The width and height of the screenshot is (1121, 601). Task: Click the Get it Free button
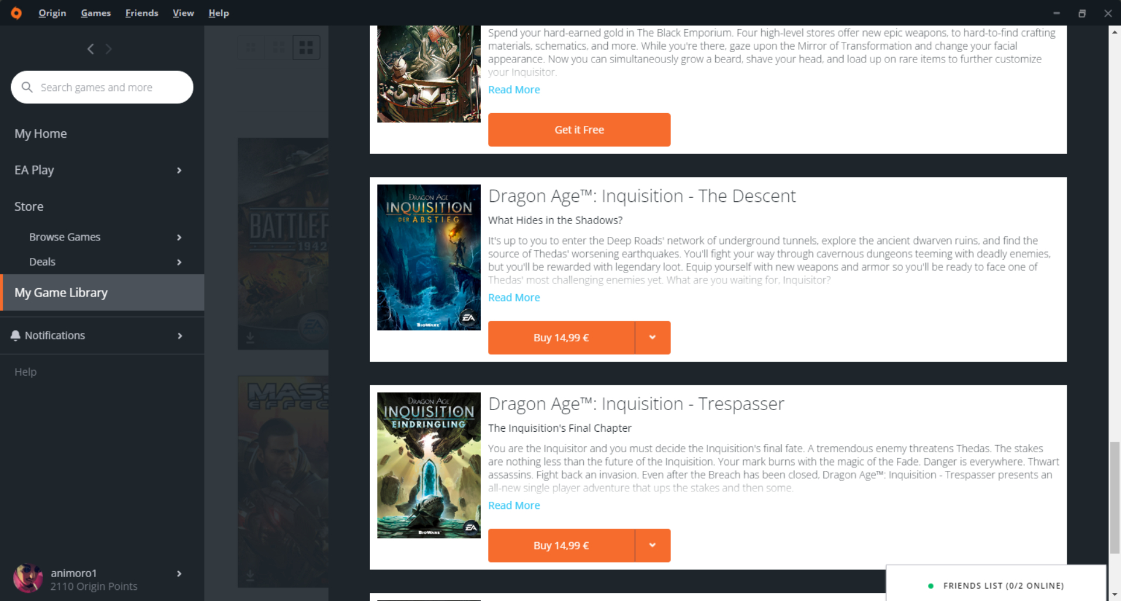coord(579,130)
